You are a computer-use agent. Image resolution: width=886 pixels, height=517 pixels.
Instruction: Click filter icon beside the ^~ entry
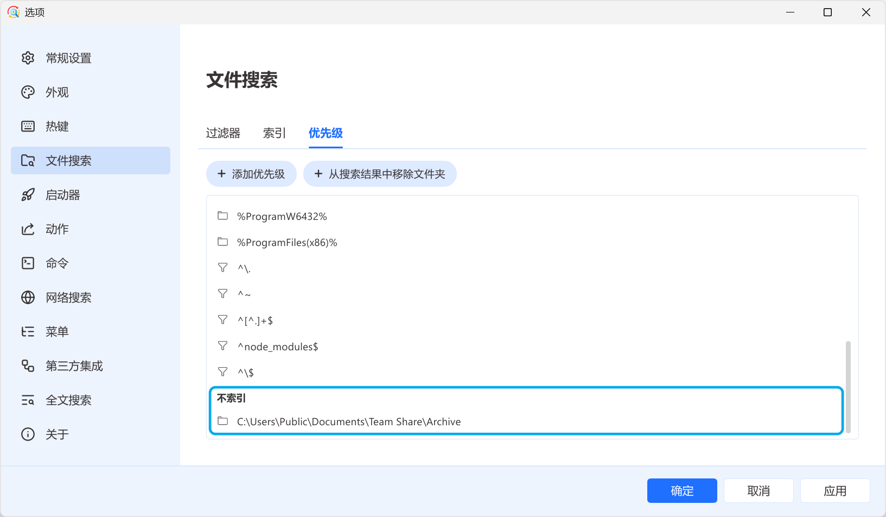(222, 294)
